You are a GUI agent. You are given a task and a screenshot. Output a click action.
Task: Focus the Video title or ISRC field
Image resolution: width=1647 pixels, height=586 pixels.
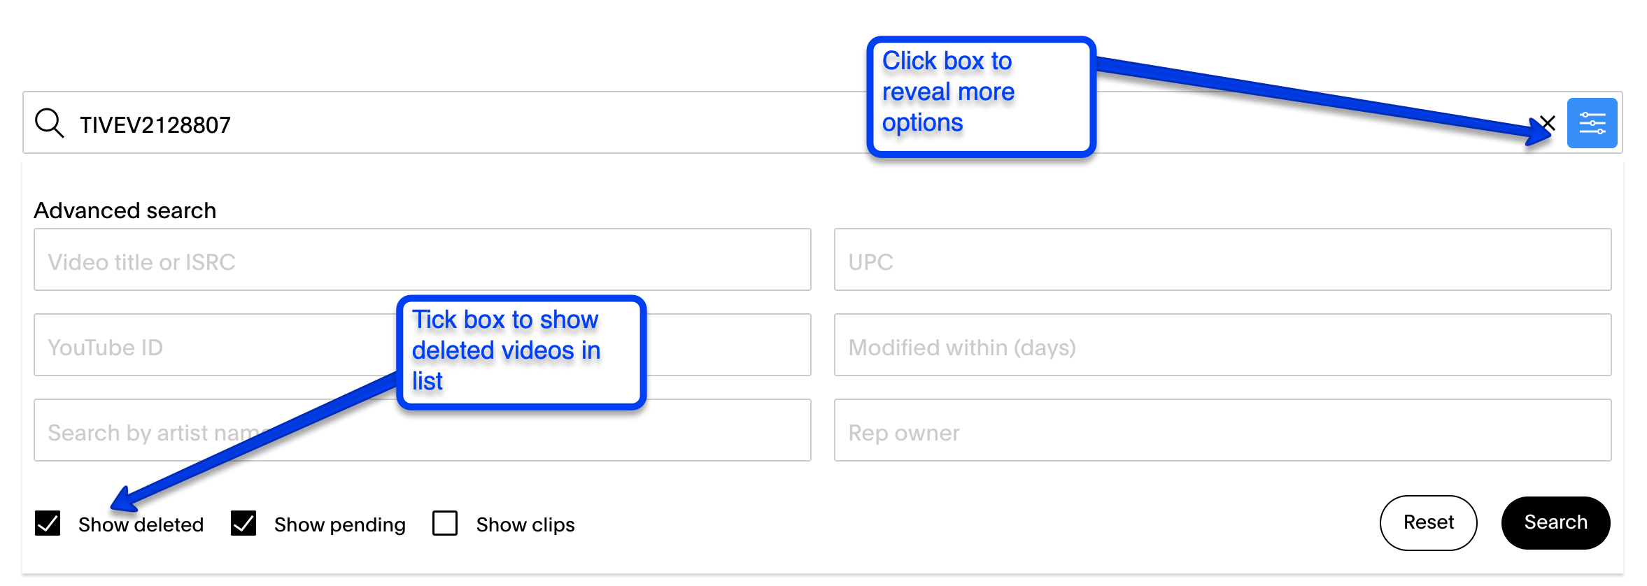coord(423,259)
